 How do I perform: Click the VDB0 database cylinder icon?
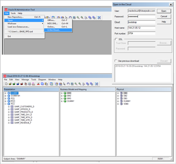(x=121, y=104)
